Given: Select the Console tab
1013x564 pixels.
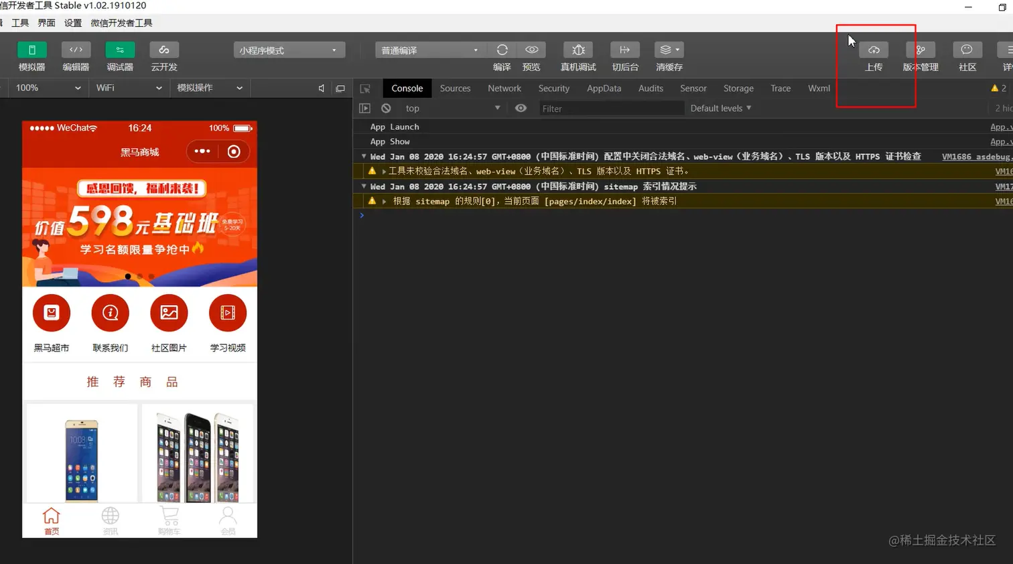Looking at the screenshot, I should point(407,88).
